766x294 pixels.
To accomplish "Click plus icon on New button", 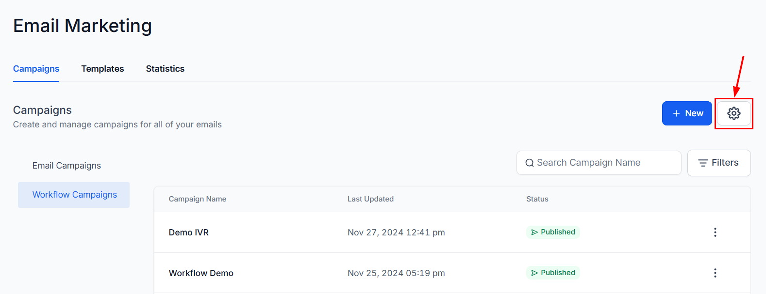I will pyautogui.click(x=676, y=113).
